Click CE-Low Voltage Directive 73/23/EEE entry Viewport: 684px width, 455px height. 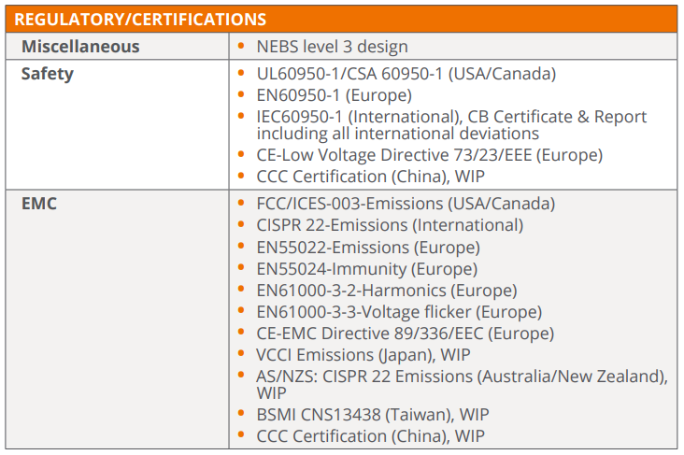(429, 155)
